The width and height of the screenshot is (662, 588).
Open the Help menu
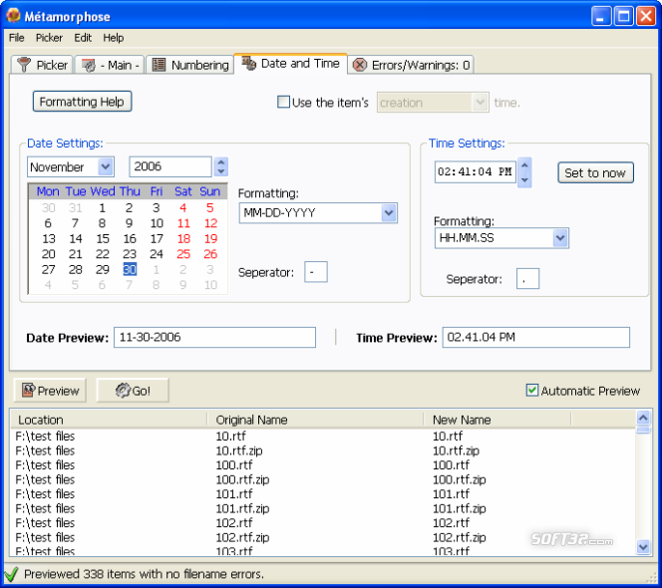point(114,38)
